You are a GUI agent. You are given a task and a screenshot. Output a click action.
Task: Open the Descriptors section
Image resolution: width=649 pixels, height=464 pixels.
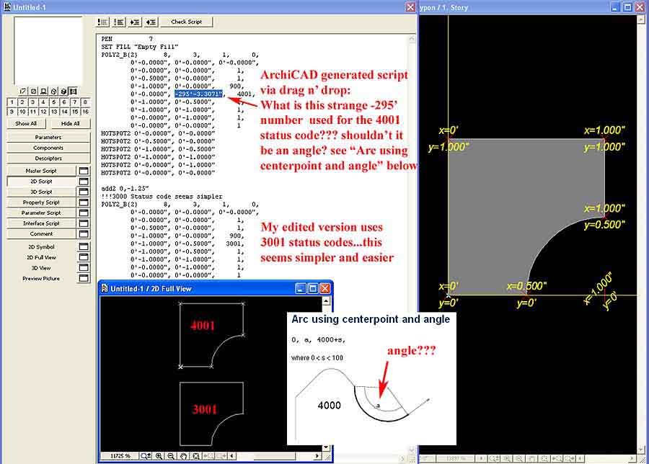(x=48, y=158)
